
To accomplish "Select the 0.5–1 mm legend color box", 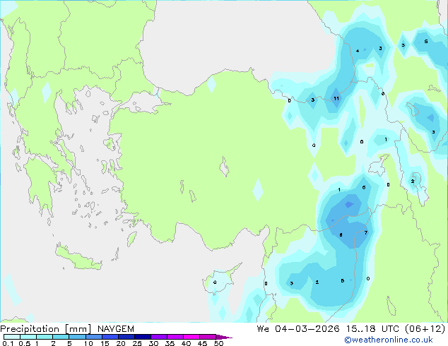I will (x=28, y=337).
